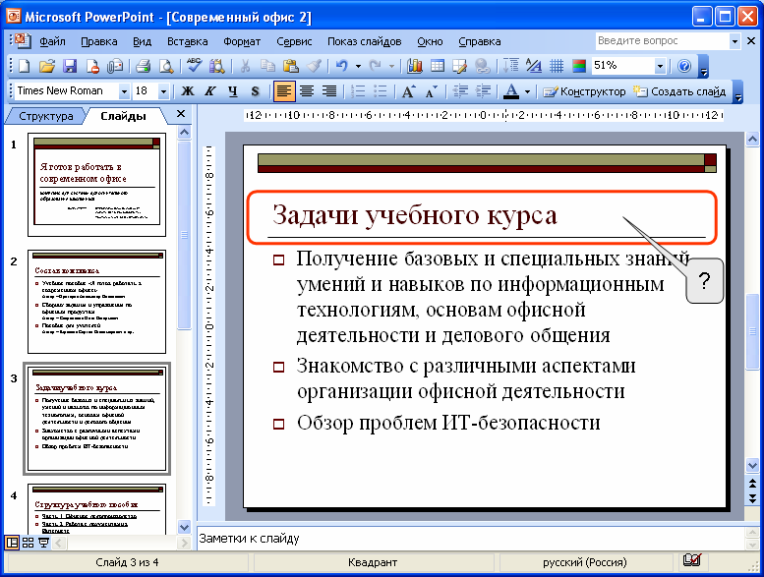Open the font color dropdown arrow
Viewport: 764px width, 577px height.
527,91
